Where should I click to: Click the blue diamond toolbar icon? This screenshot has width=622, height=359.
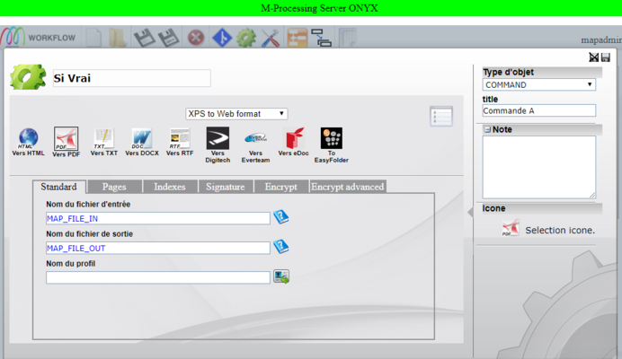click(x=222, y=38)
